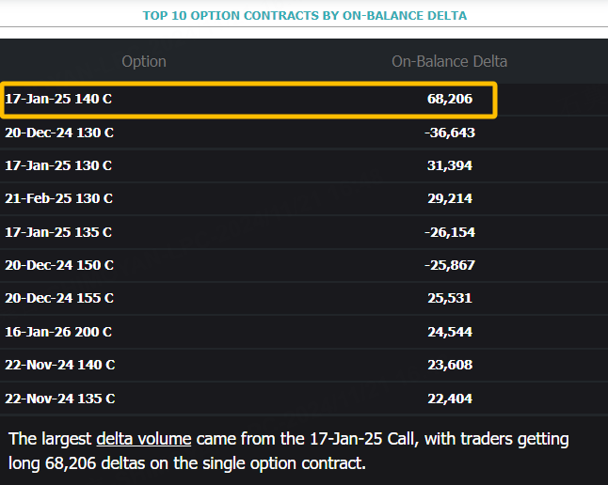Pick the 22-Nov-24 135 C contract
608x485 pixels.
59,399
